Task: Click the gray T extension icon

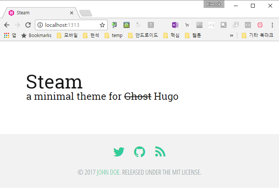Action: pyautogui.click(x=151, y=25)
